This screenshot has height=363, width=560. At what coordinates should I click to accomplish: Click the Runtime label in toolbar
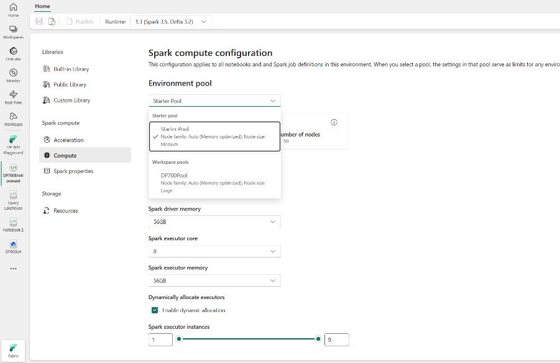coord(116,21)
